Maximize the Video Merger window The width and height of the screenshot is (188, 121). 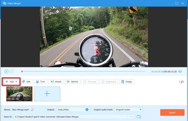[x=177, y=3]
